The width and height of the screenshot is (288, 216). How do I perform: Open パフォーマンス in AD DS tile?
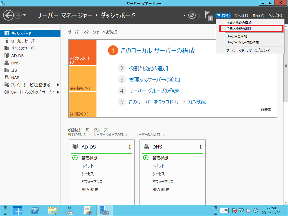click(92, 182)
